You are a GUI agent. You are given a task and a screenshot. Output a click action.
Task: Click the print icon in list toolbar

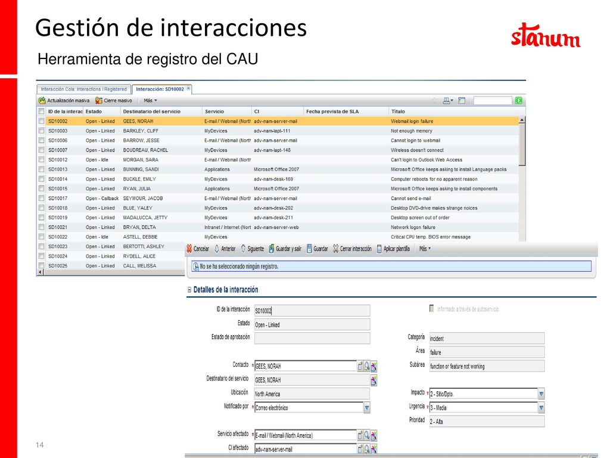pyautogui.click(x=447, y=100)
